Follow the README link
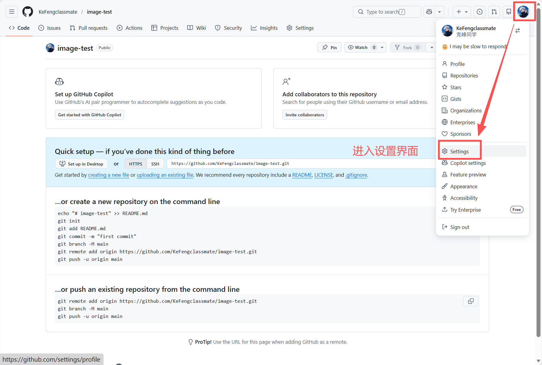This screenshot has width=542, height=365. coord(302,175)
